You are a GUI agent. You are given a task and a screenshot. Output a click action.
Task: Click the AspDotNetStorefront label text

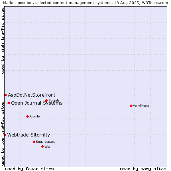[x=32, y=95]
